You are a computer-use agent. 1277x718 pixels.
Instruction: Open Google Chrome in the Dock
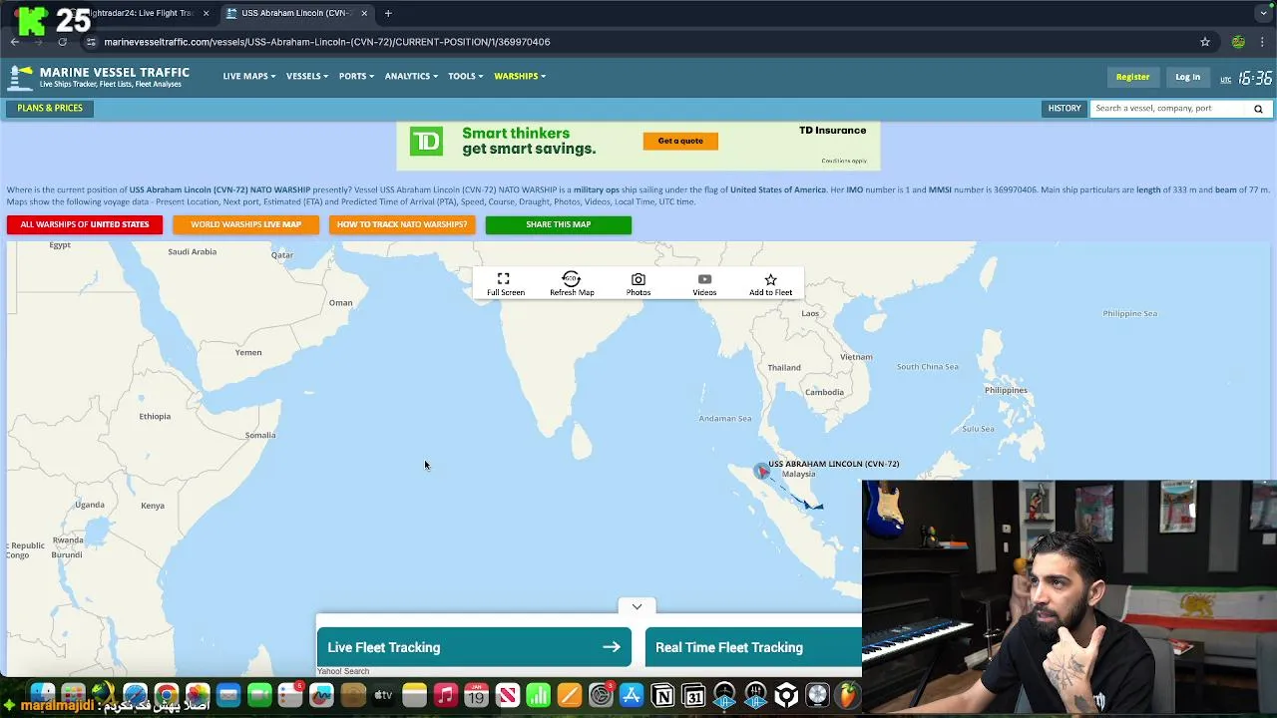(x=167, y=695)
